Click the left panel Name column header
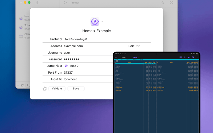Viewport: 213px width, 133px height. (129, 62)
